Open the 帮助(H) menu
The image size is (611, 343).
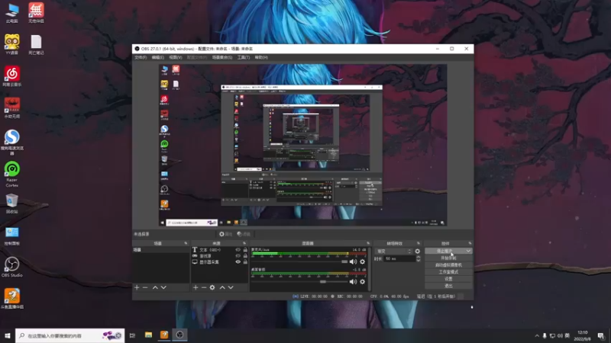coord(261,58)
